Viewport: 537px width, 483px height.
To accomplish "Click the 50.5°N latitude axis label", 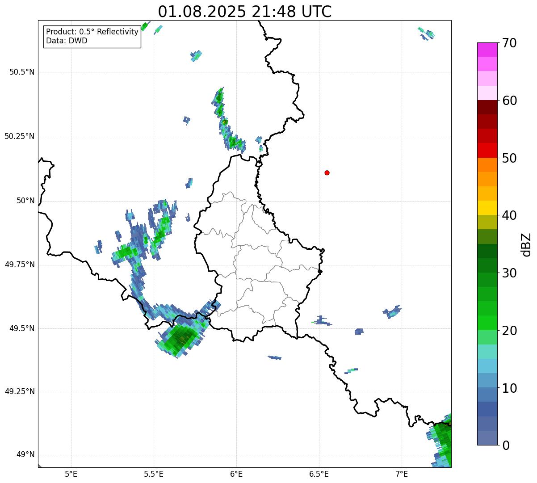I will [x=21, y=72].
